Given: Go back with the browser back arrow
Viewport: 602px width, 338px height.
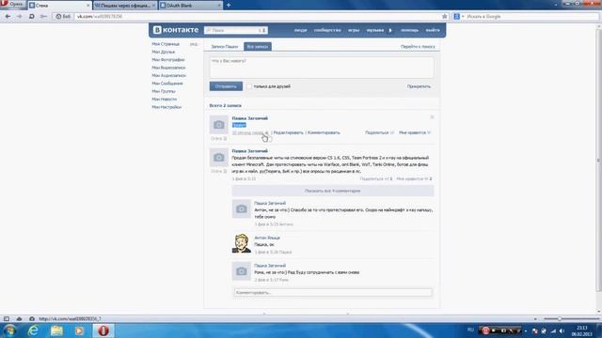Looking at the screenshot, I should click(x=8, y=17).
